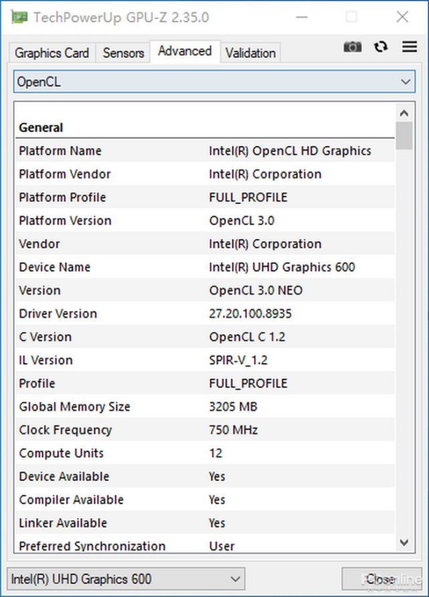The image size is (429, 597).
Task: Click the camera screenshot icon
Action: pos(353,47)
